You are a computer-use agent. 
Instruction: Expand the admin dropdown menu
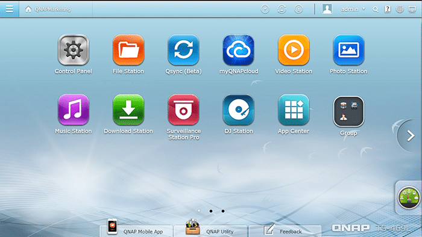(x=353, y=9)
